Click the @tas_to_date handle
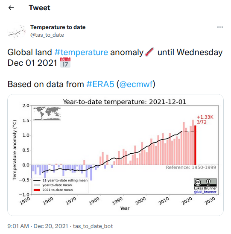This screenshot has width=231, height=234. point(47,35)
